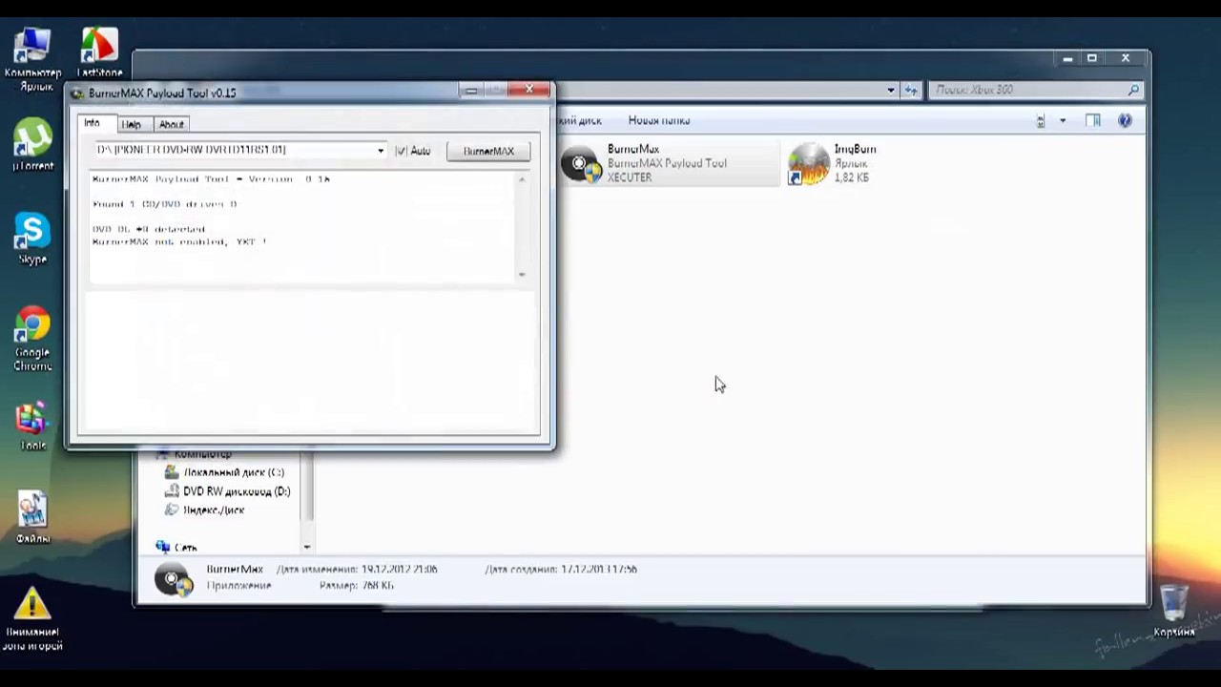Switch to the Info tab
The height and width of the screenshot is (687, 1221).
click(92, 123)
